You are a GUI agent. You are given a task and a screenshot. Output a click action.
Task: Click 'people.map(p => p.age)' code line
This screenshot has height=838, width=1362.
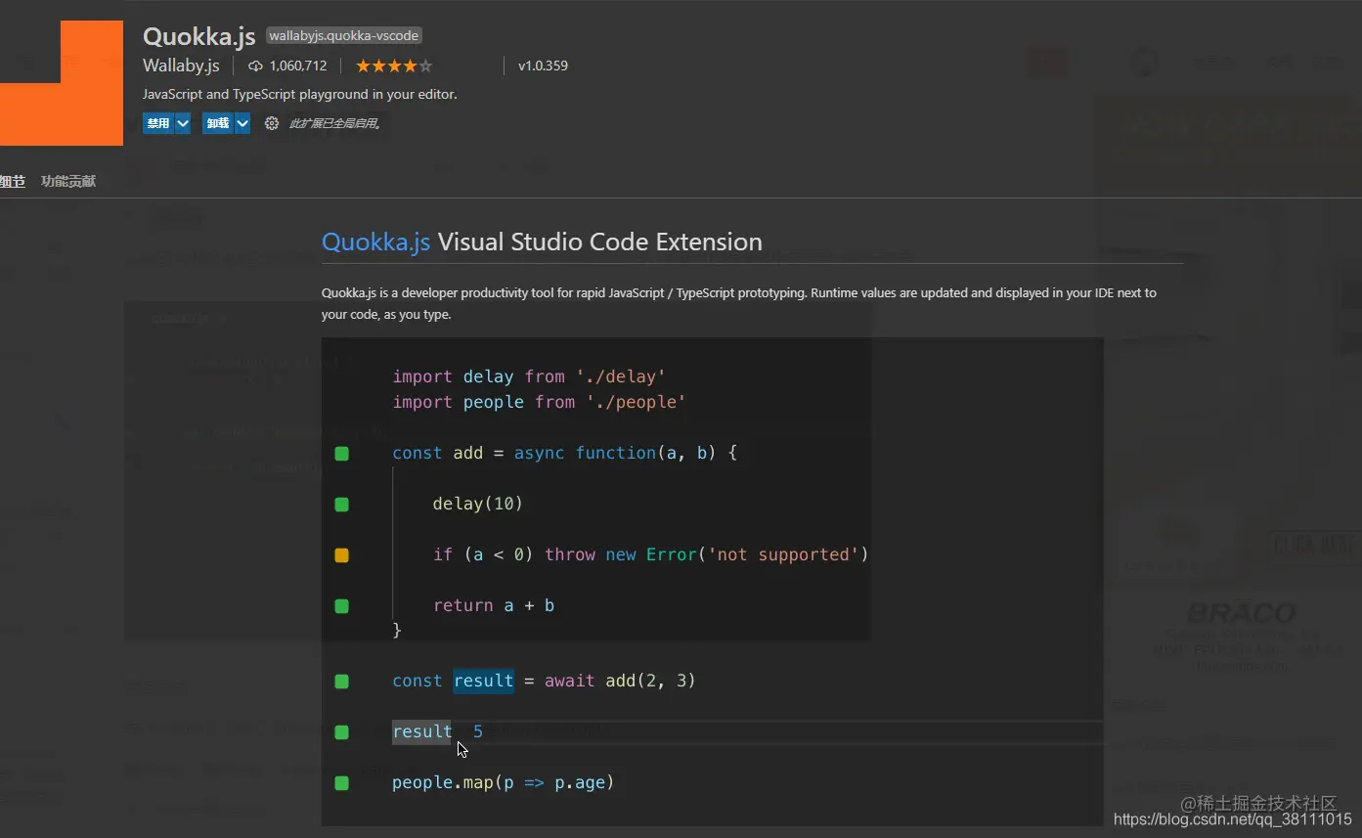click(x=503, y=782)
